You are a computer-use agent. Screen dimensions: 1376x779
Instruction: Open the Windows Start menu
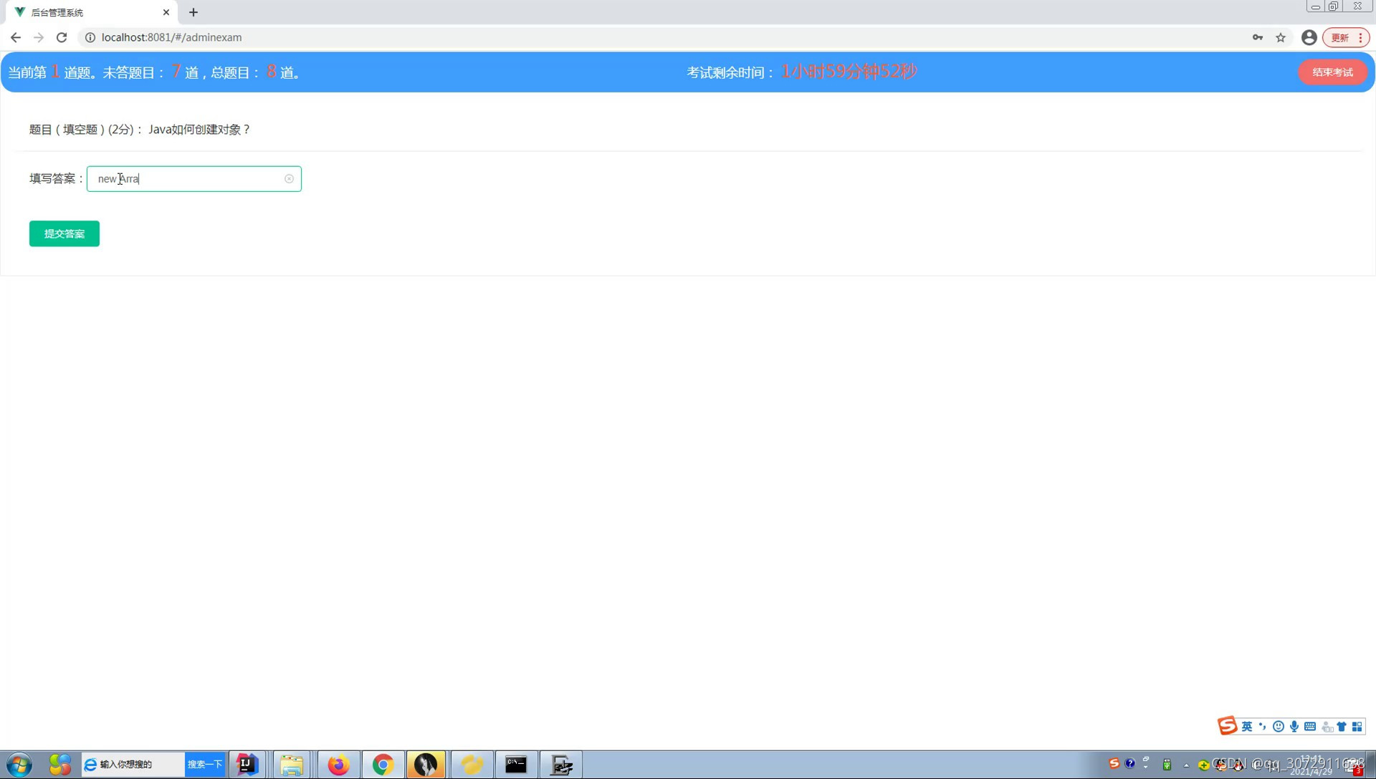(x=19, y=765)
